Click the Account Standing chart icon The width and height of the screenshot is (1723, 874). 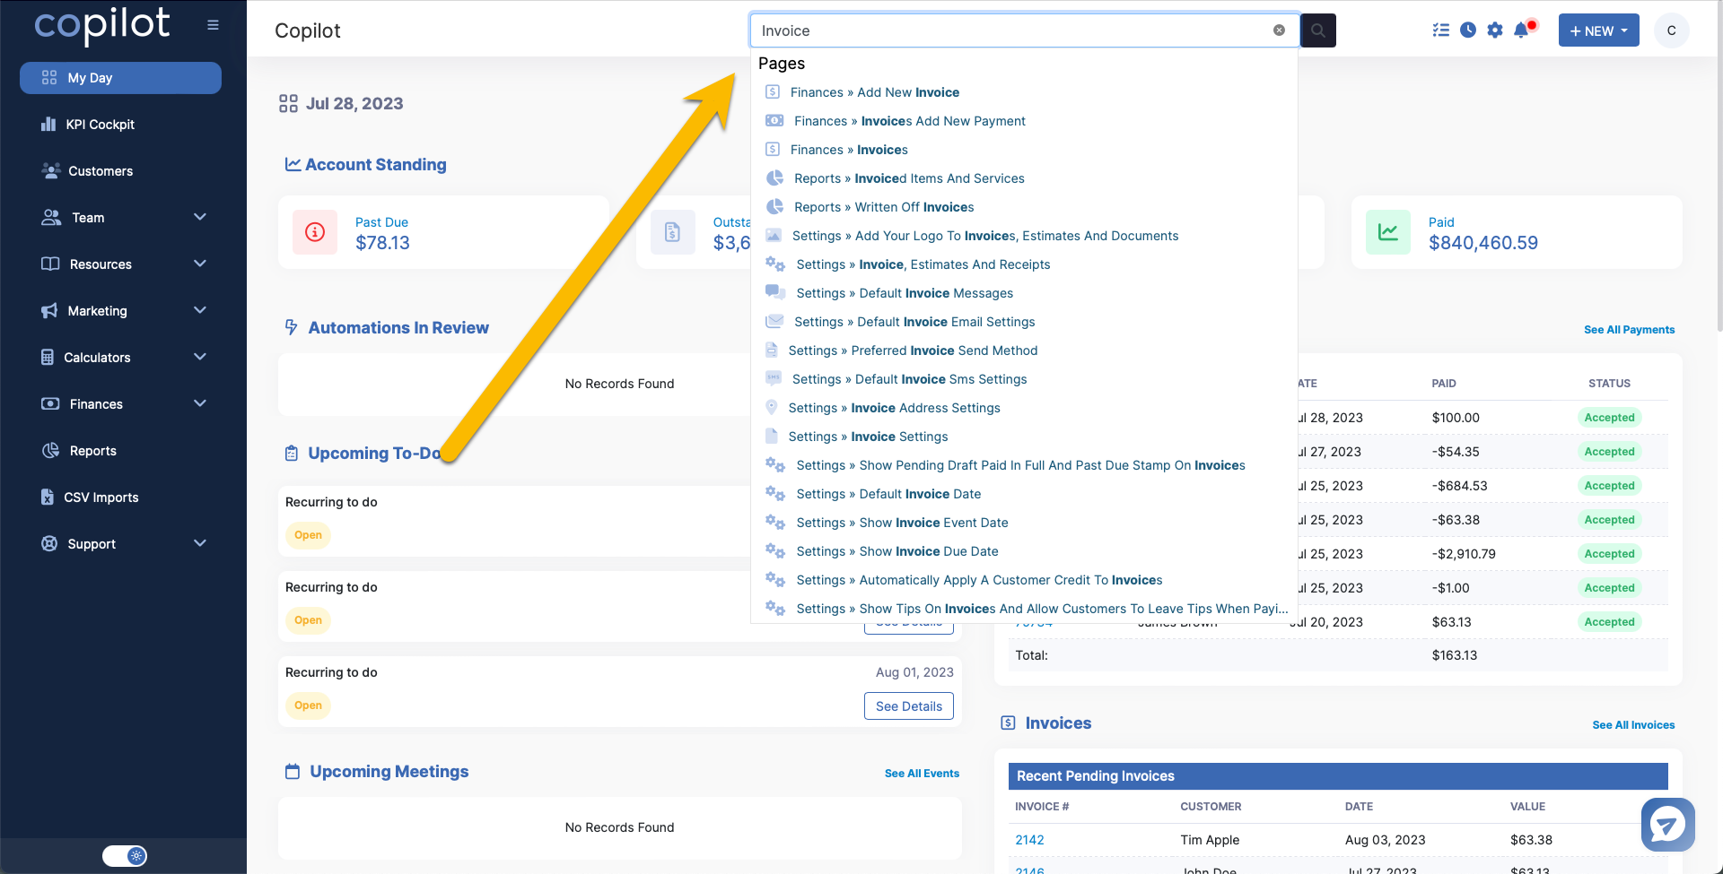[293, 164]
